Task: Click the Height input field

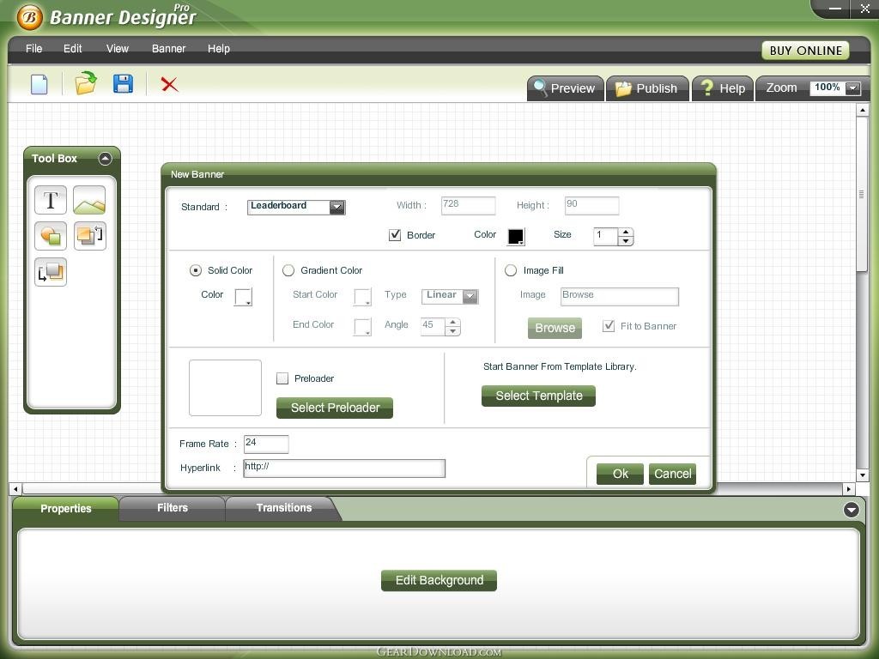Action: [592, 206]
